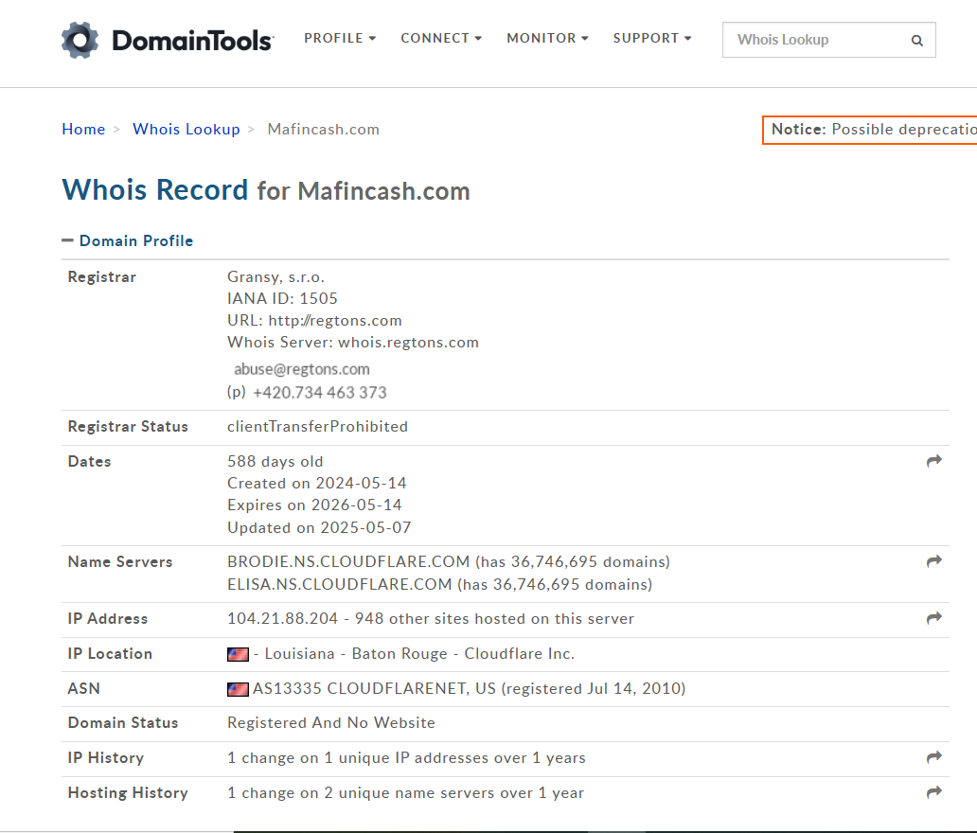Click the Hosting History change summary text
977x833 pixels.
[405, 792]
